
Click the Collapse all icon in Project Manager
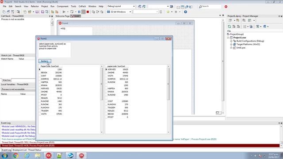(x=238, y=26)
